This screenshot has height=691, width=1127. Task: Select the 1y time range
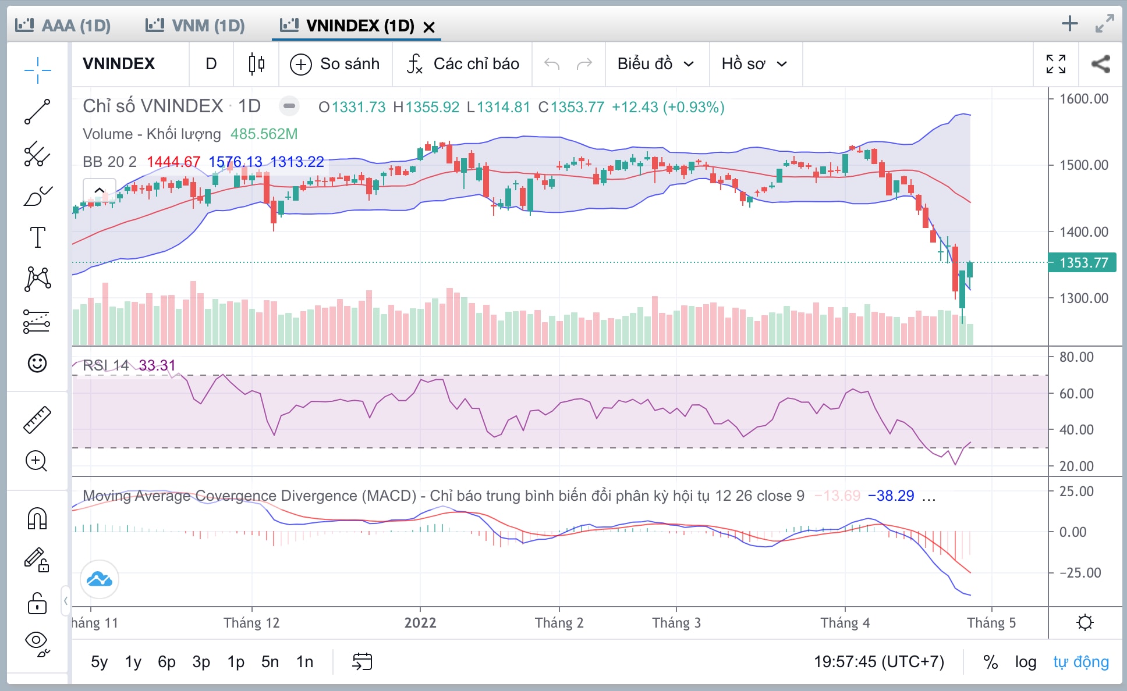tap(133, 661)
